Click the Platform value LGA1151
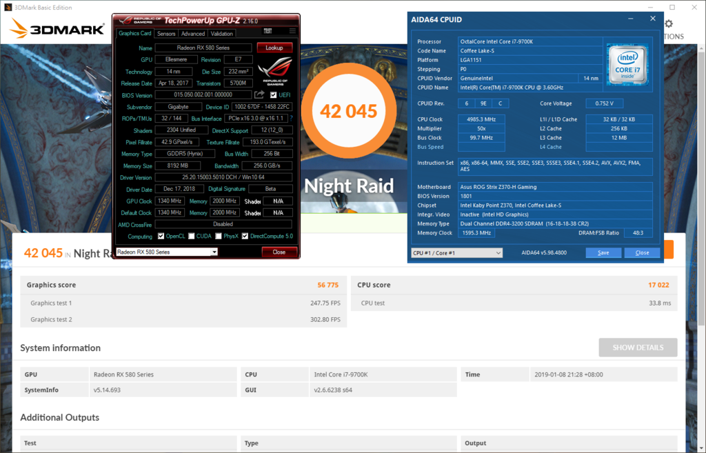The height and width of the screenshot is (453, 706). coord(530,60)
